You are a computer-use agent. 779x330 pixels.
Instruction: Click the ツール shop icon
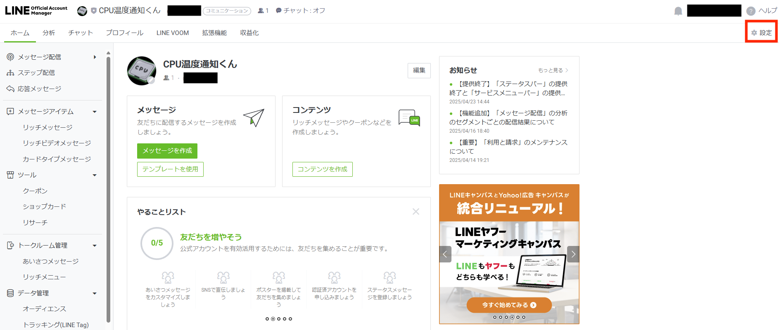pos(10,175)
